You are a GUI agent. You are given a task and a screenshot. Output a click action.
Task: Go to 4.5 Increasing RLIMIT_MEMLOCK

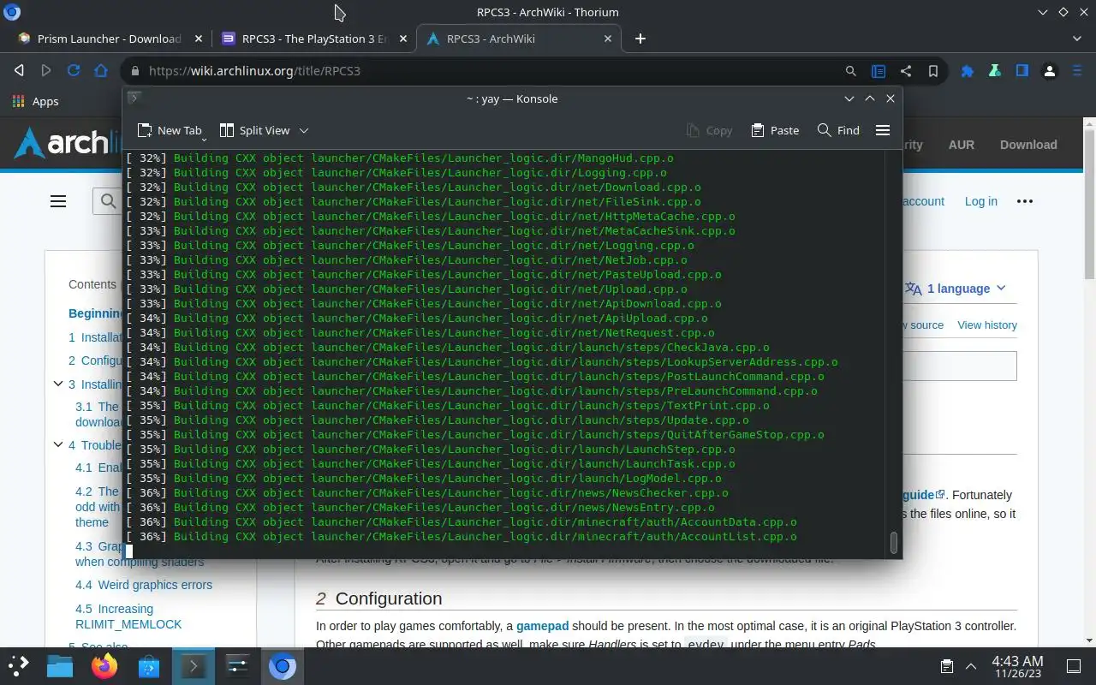point(128,616)
